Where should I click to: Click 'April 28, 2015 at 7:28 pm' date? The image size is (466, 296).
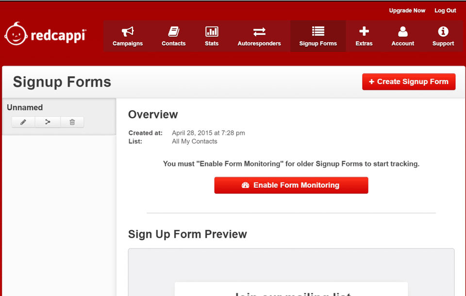coord(208,133)
